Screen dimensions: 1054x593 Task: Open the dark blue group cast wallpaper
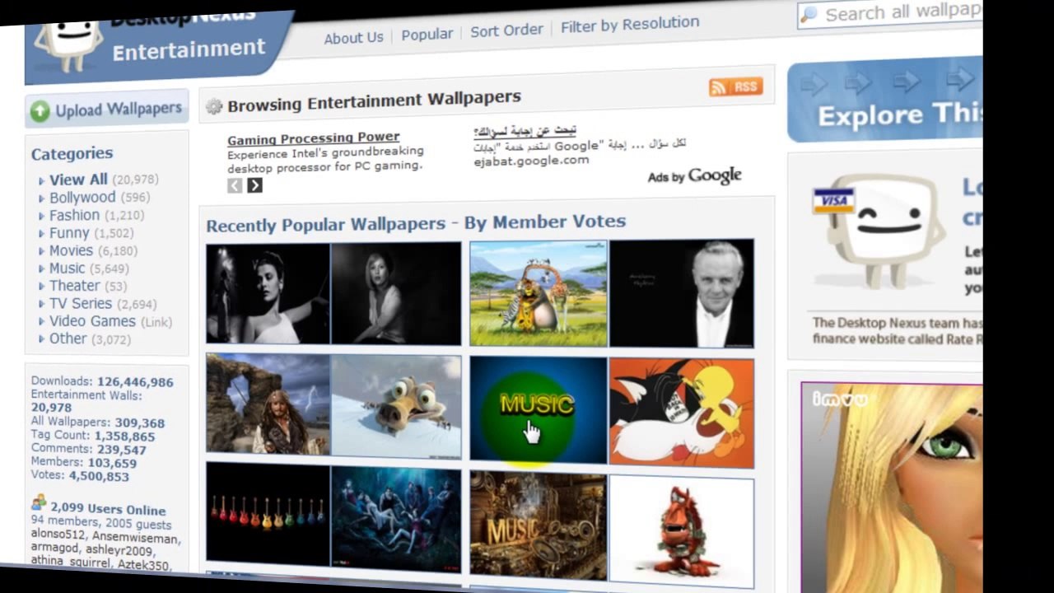(x=396, y=520)
